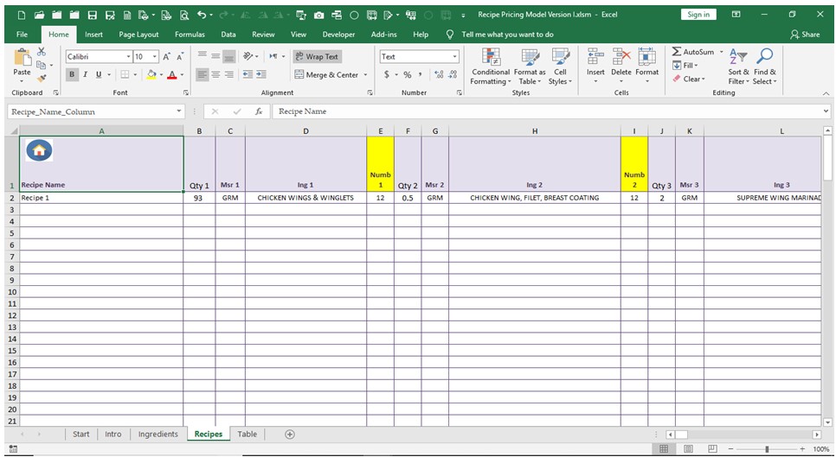Viewport: 836px width, 457px height.
Task: Click the Accounting dollar format icon
Action: [387, 74]
